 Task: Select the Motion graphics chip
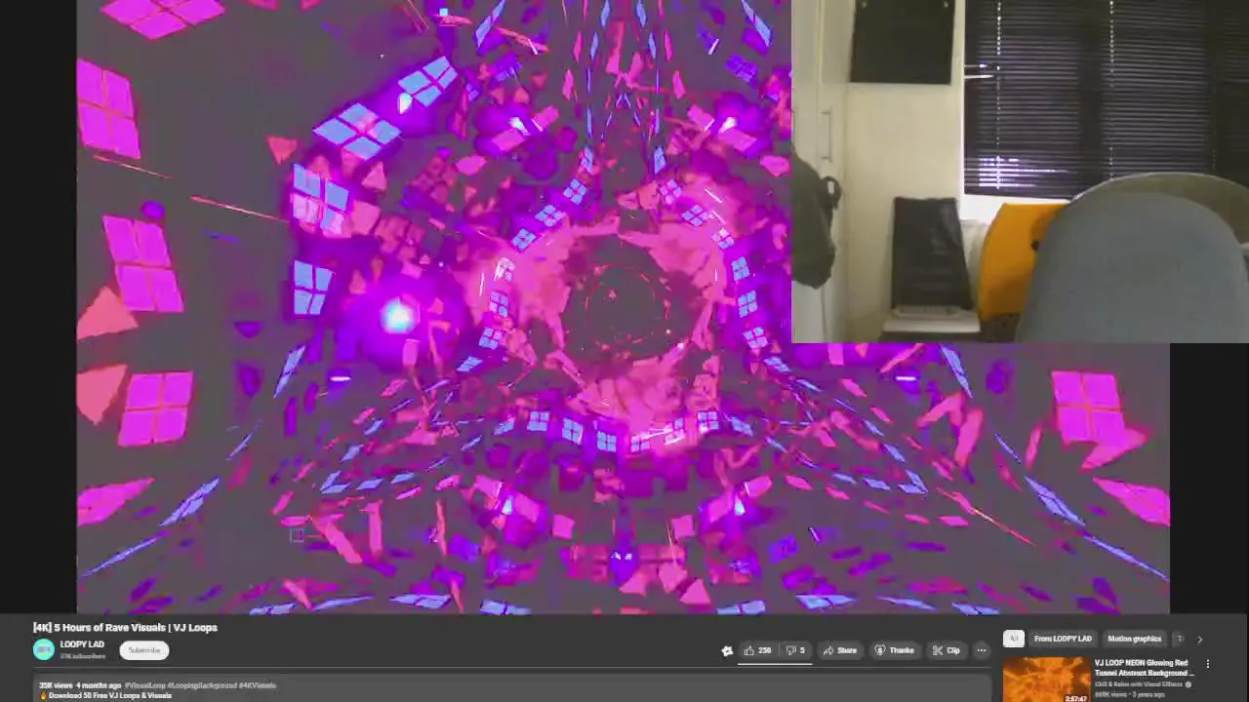click(x=1134, y=639)
